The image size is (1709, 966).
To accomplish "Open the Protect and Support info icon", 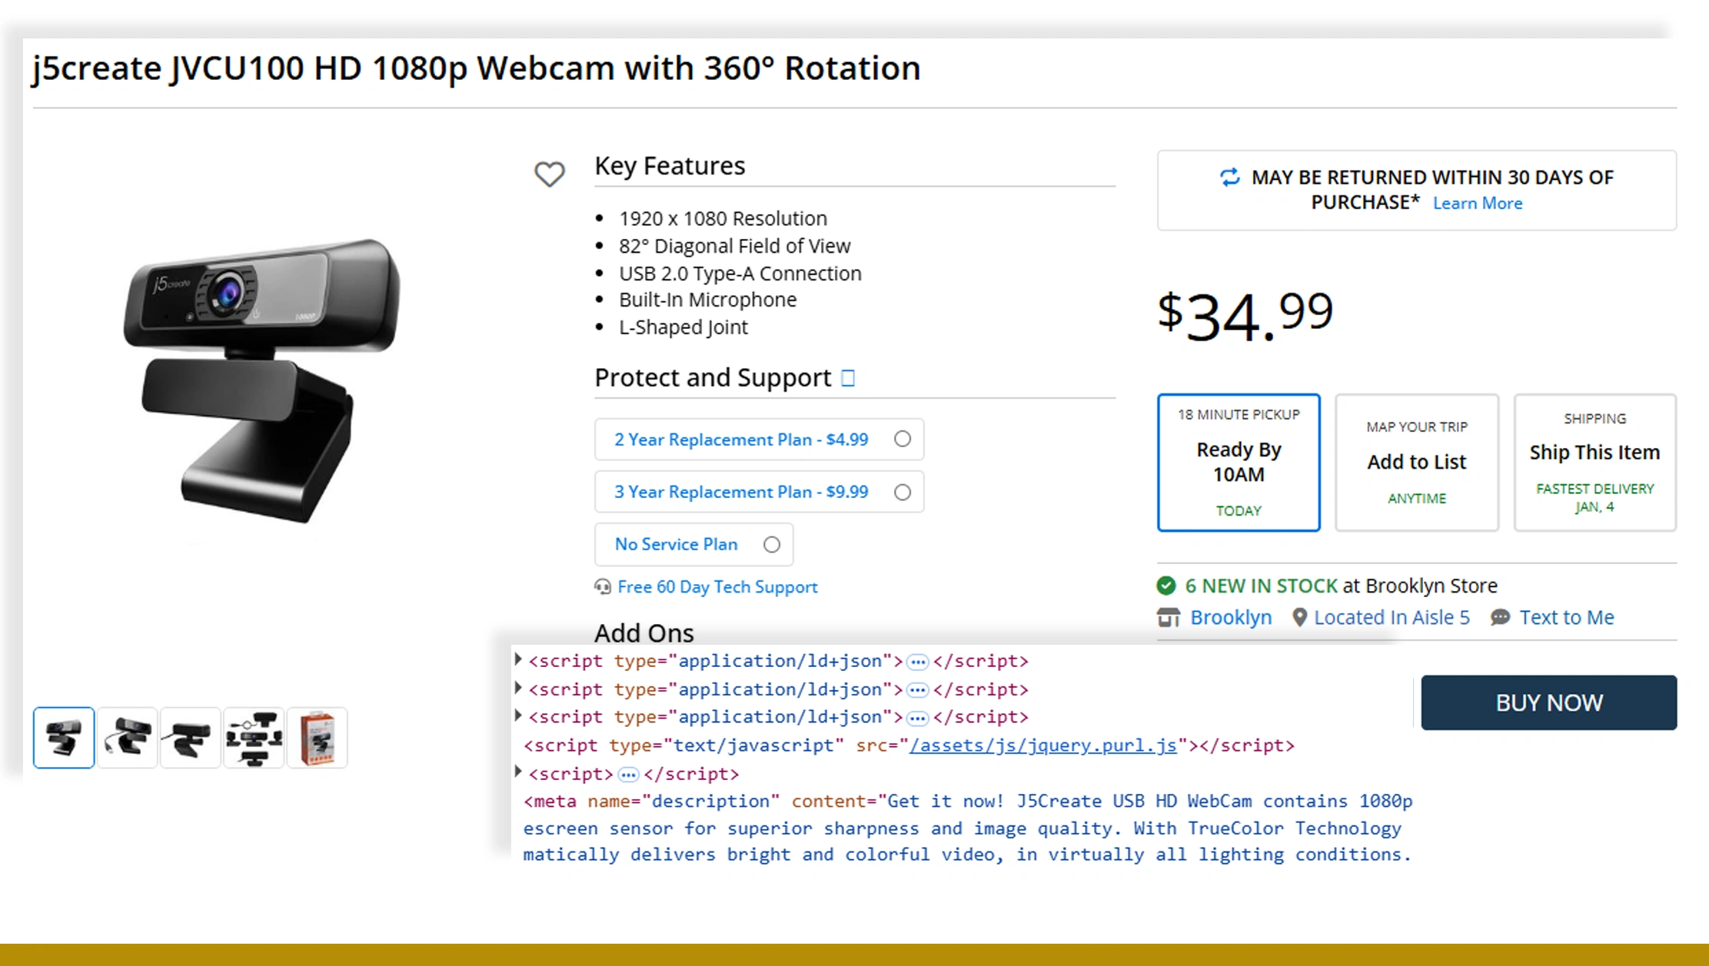I will click(847, 377).
